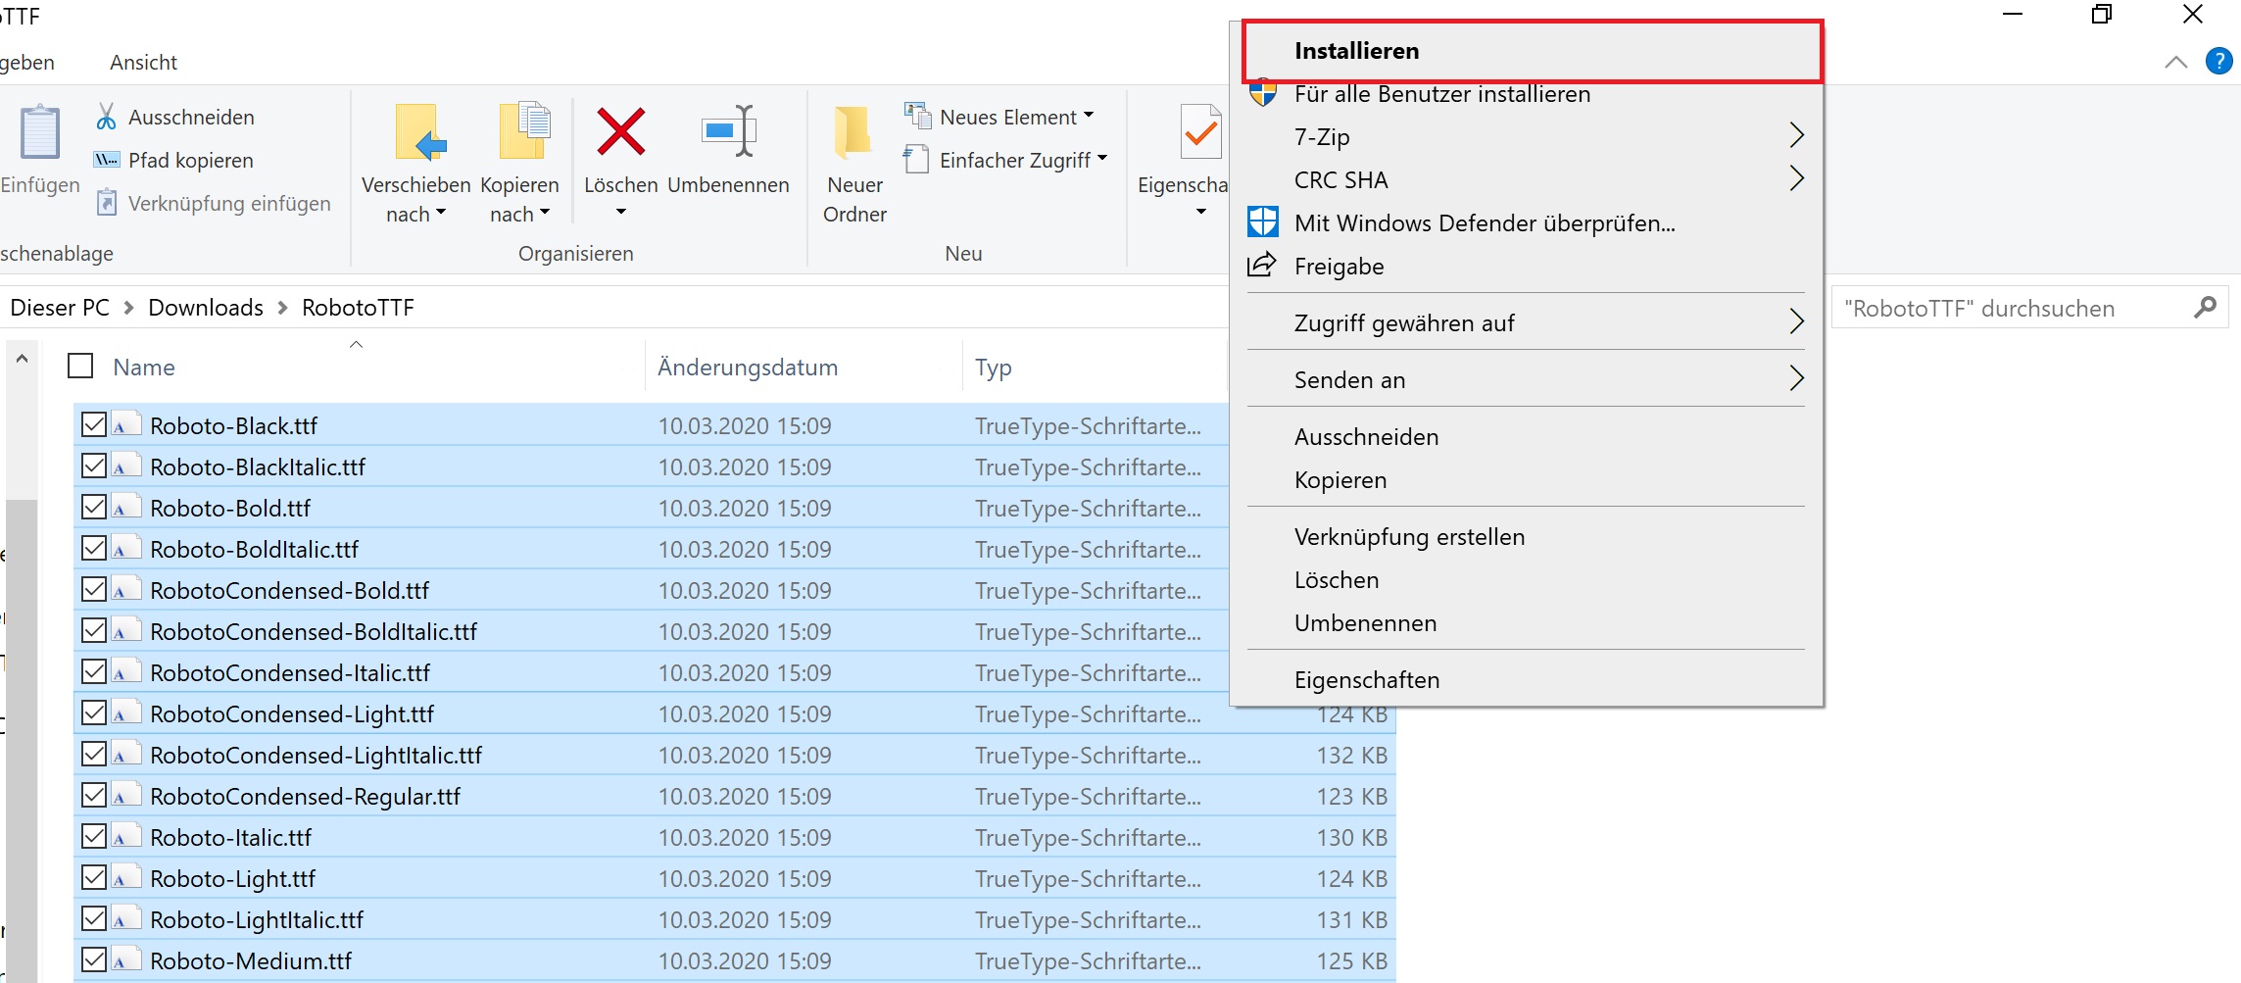Sort by the Typ column header

point(993,368)
